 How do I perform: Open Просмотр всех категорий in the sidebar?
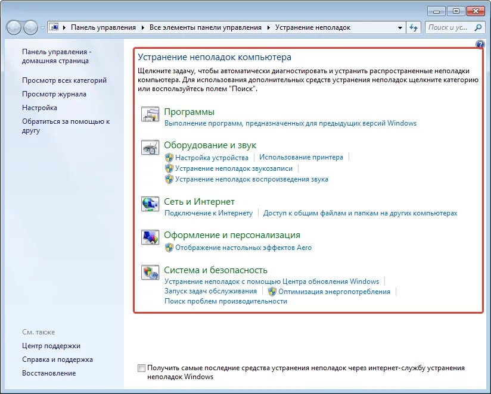tap(64, 80)
